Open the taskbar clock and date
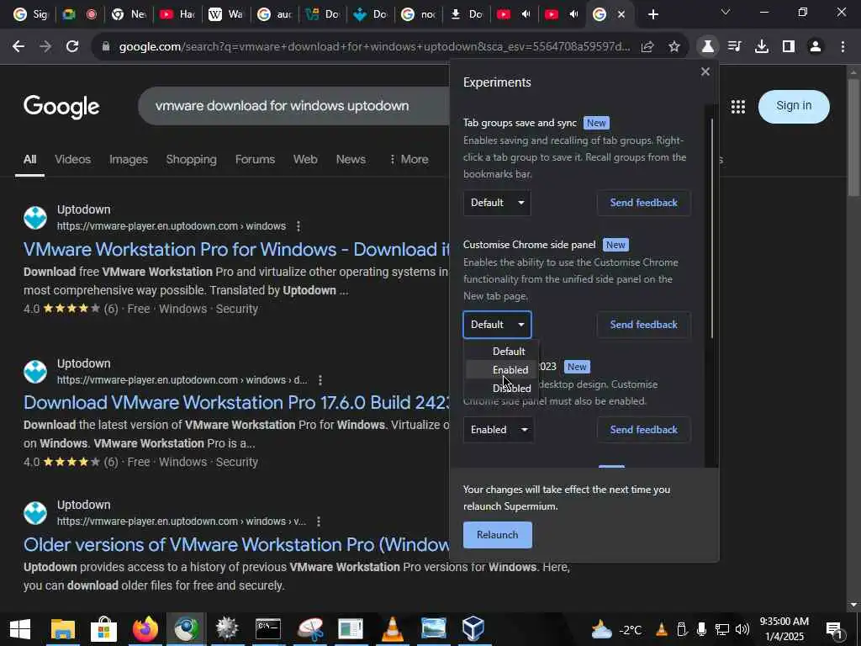The image size is (861, 646). click(784, 629)
